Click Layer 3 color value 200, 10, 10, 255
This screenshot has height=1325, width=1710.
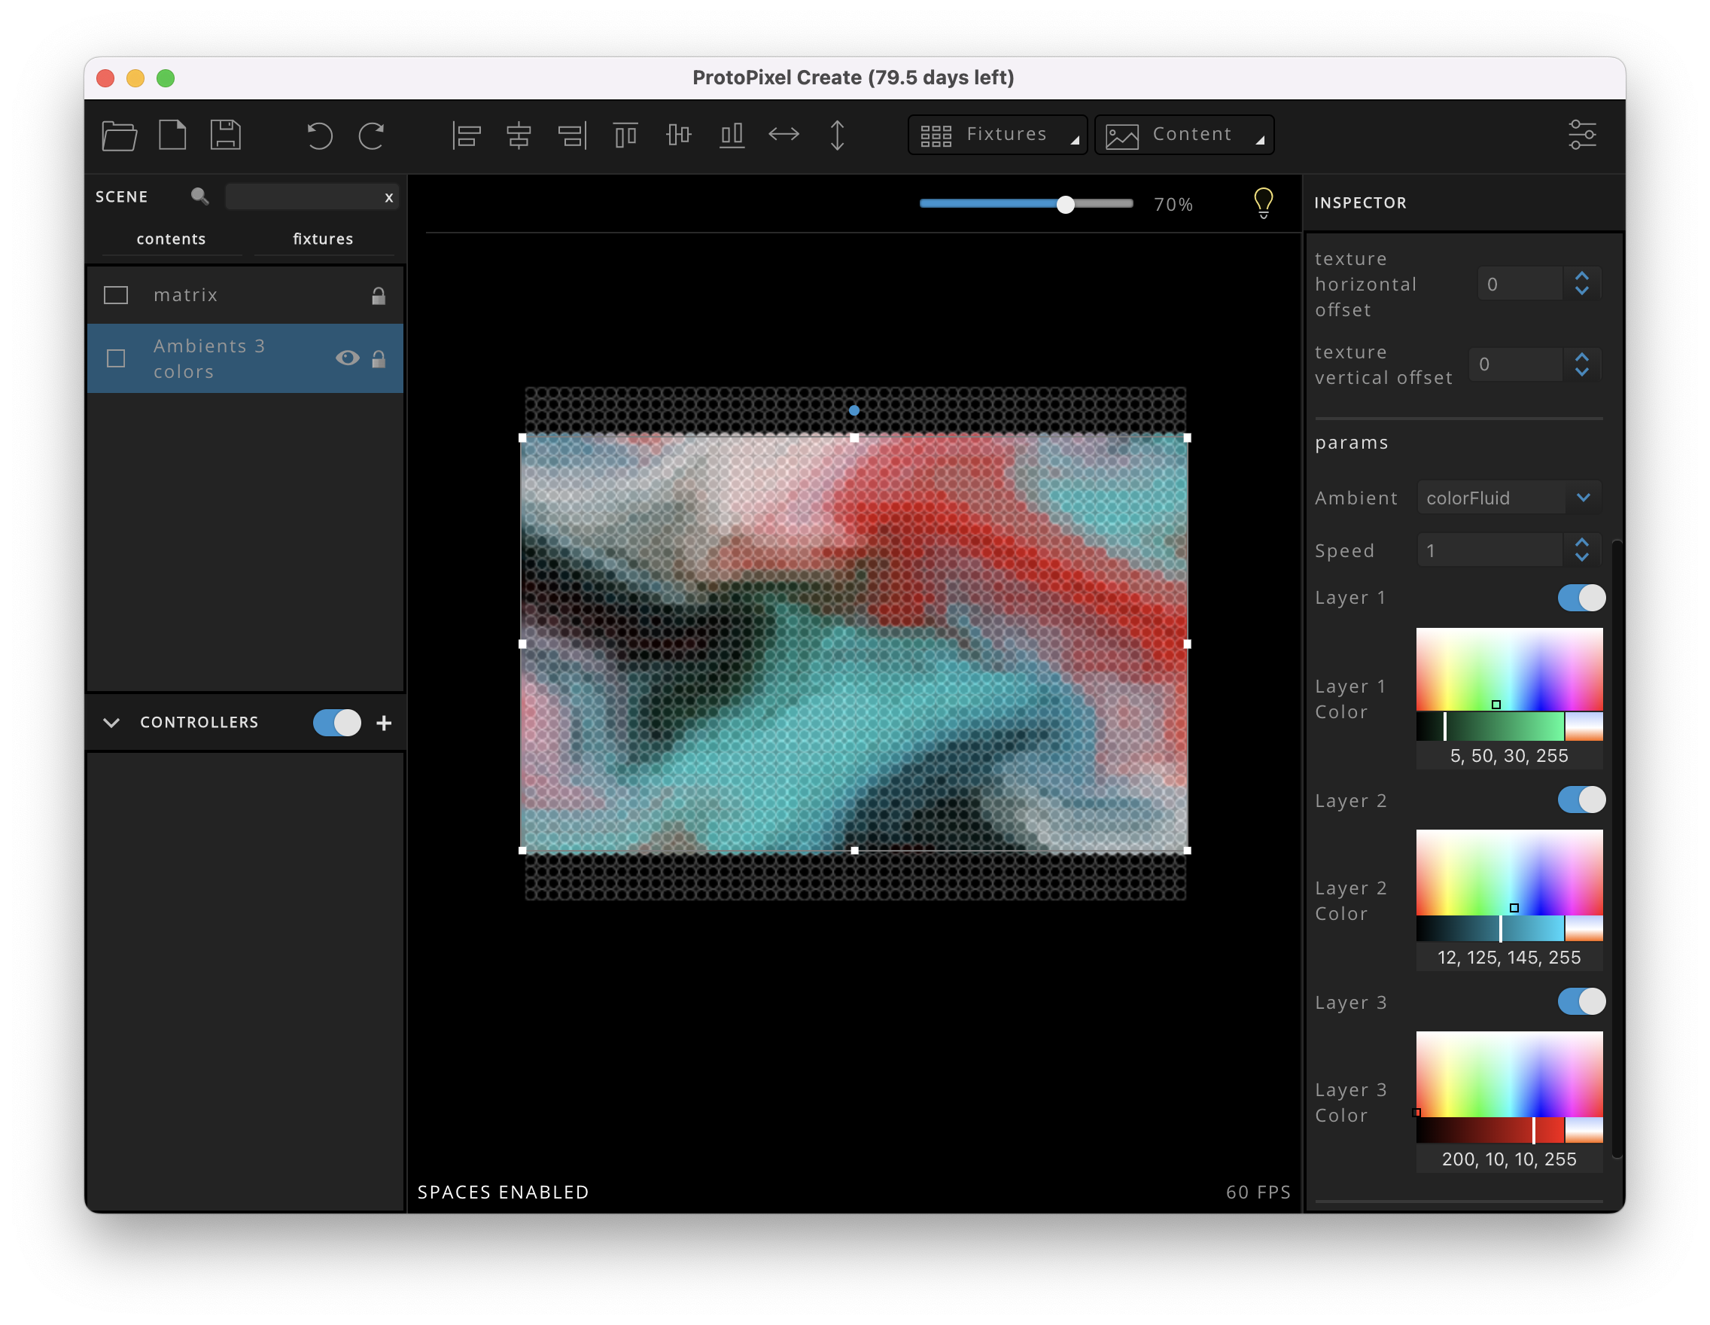[1509, 1160]
